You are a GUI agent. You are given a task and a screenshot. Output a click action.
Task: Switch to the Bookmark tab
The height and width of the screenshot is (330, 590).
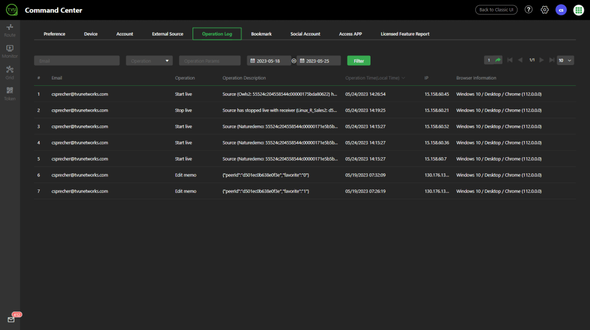(261, 34)
